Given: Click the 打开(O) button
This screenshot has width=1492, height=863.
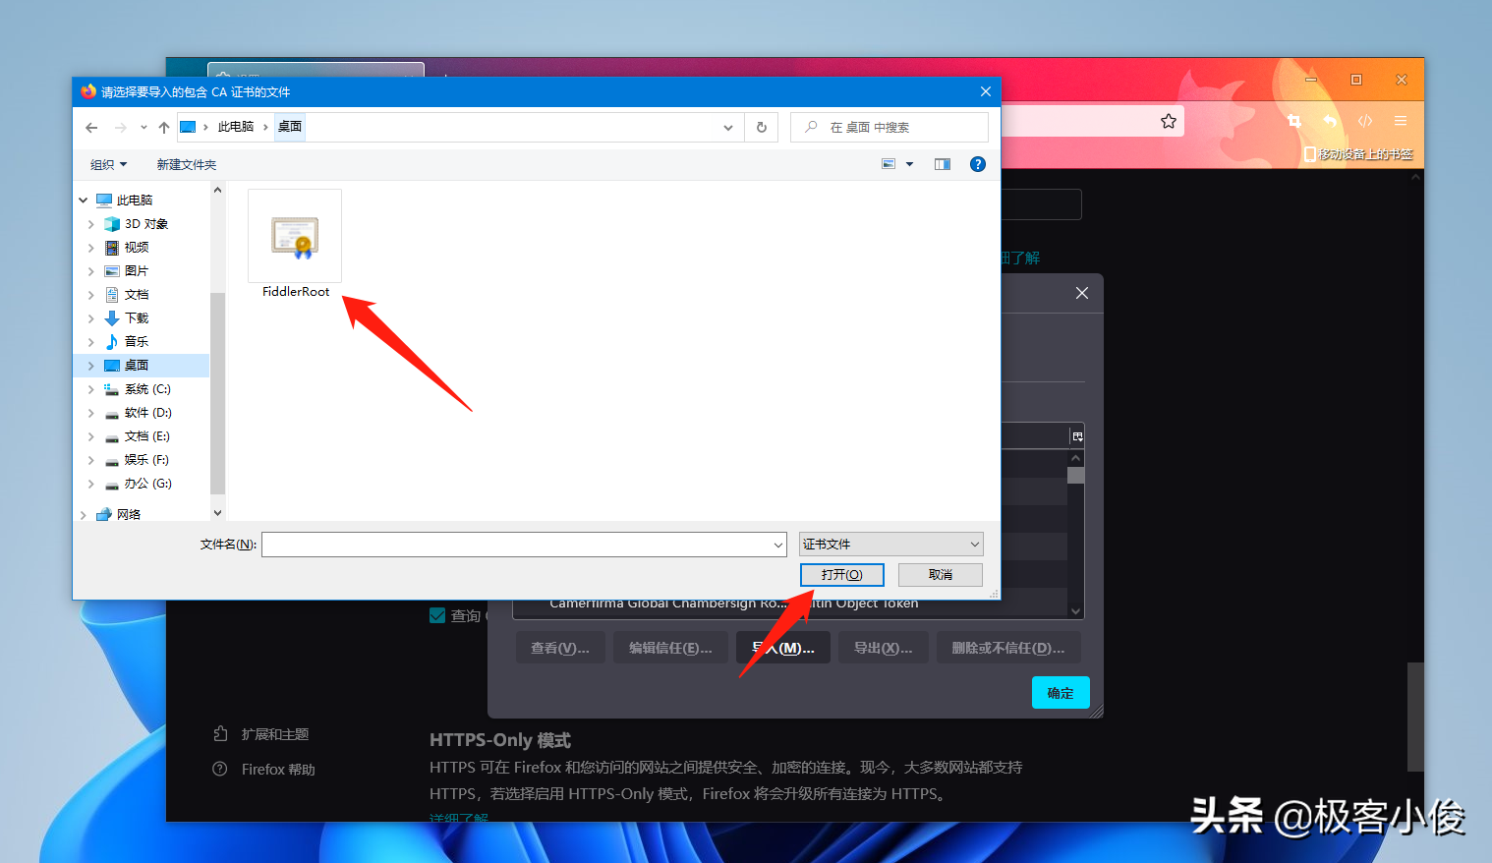Looking at the screenshot, I should (842, 575).
